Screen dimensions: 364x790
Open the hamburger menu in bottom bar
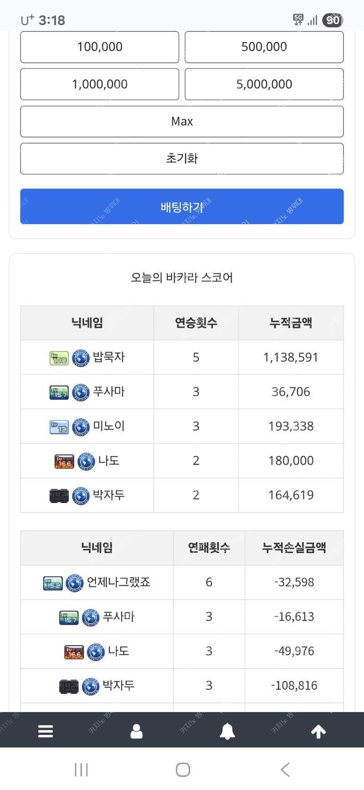click(x=45, y=731)
